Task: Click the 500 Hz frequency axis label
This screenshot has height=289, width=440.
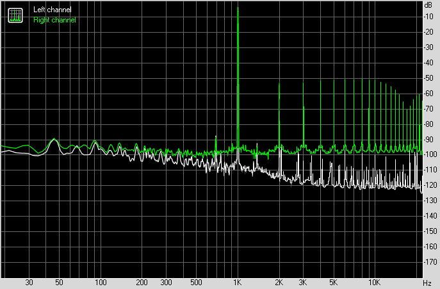Action: click(196, 282)
